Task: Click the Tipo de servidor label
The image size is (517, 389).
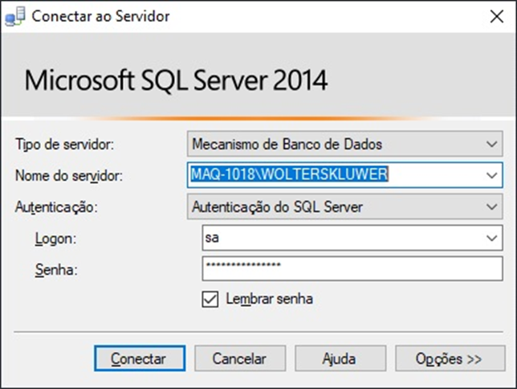Action: pyautogui.click(x=64, y=145)
